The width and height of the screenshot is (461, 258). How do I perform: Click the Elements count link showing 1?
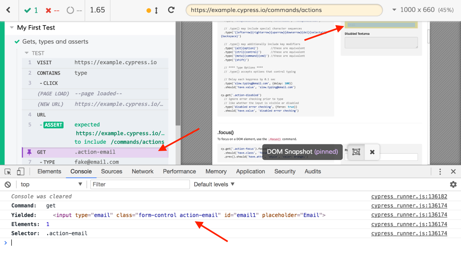pyautogui.click(x=48, y=224)
